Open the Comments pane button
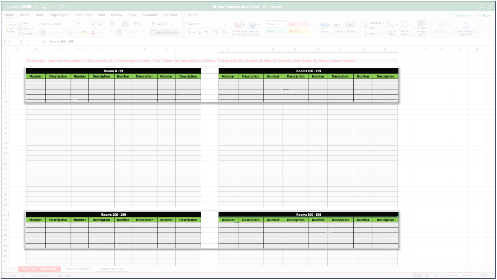Viewport: 497px width, 280px height. click(460, 15)
